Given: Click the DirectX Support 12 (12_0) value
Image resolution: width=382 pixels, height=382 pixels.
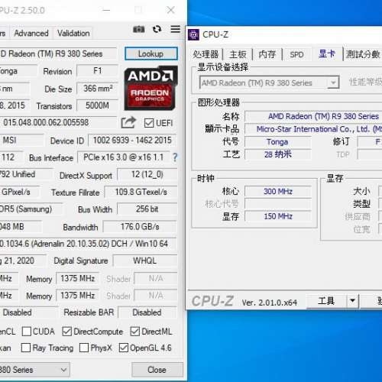Looking at the screenshot, I should 147,174.
